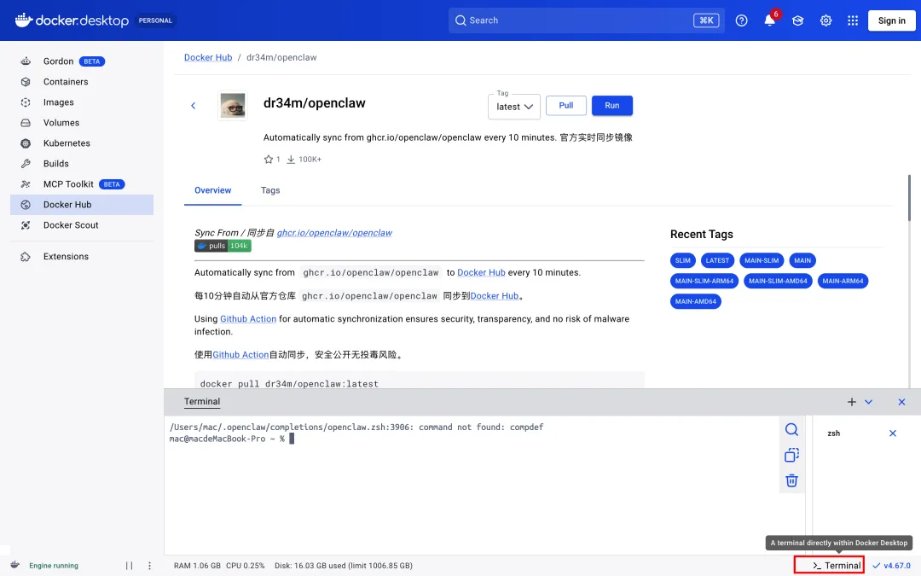The image size is (921, 576).
Task: Select the MAIN-AMD64 tag chip
Action: [x=696, y=301]
